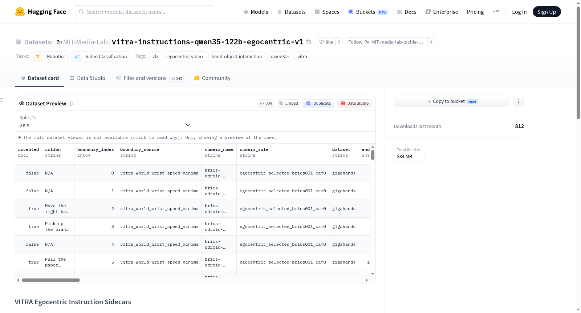
Task: Click the Copy to bucket button
Action: point(452,101)
